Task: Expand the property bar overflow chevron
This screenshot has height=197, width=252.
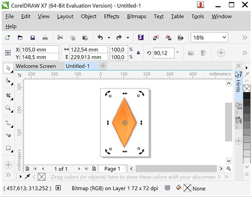Action: click(x=245, y=53)
